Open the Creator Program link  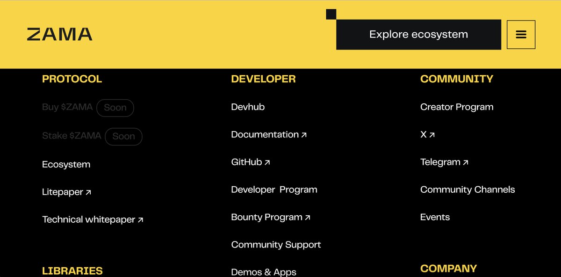[x=457, y=107]
